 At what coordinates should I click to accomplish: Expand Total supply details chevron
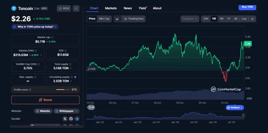click(x=71, y=68)
